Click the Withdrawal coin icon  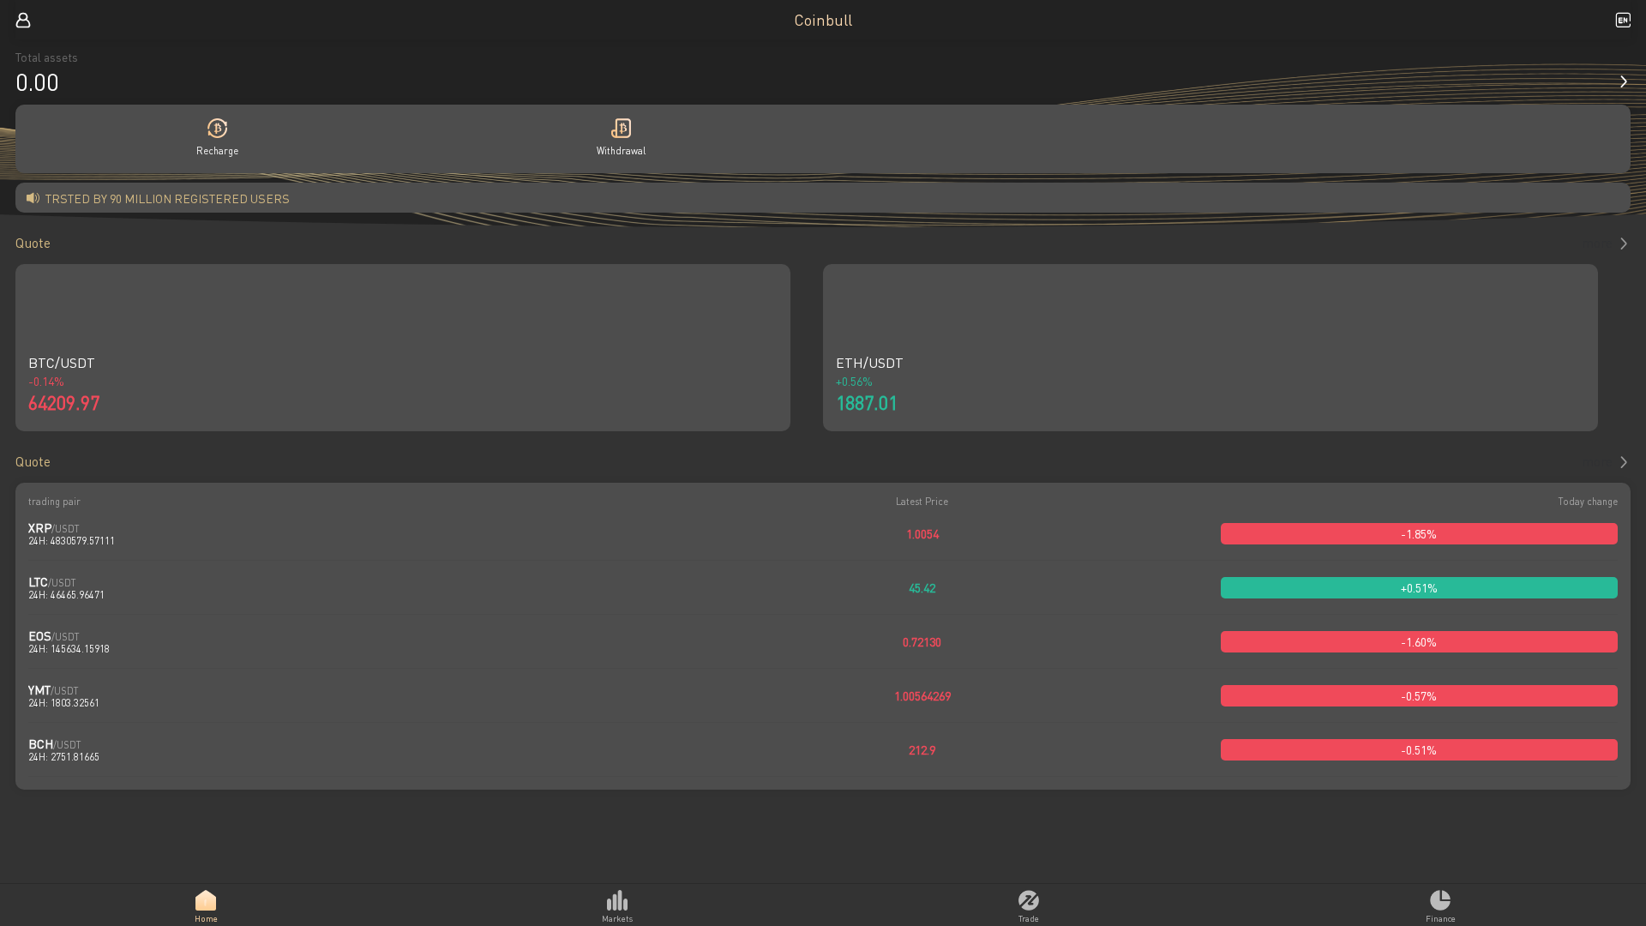[x=621, y=129]
